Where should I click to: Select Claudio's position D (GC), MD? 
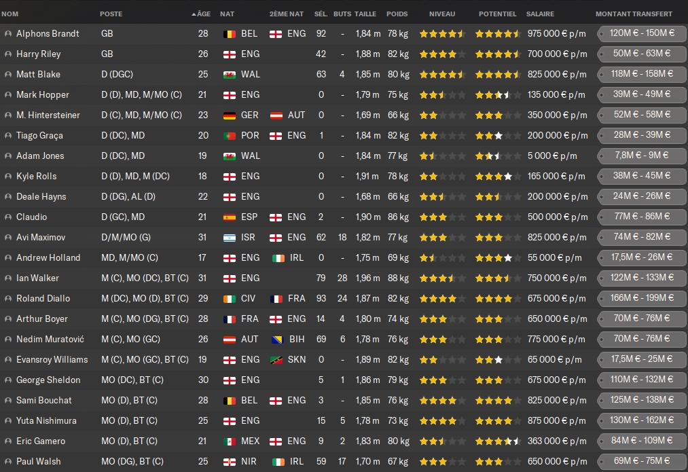coord(123,217)
